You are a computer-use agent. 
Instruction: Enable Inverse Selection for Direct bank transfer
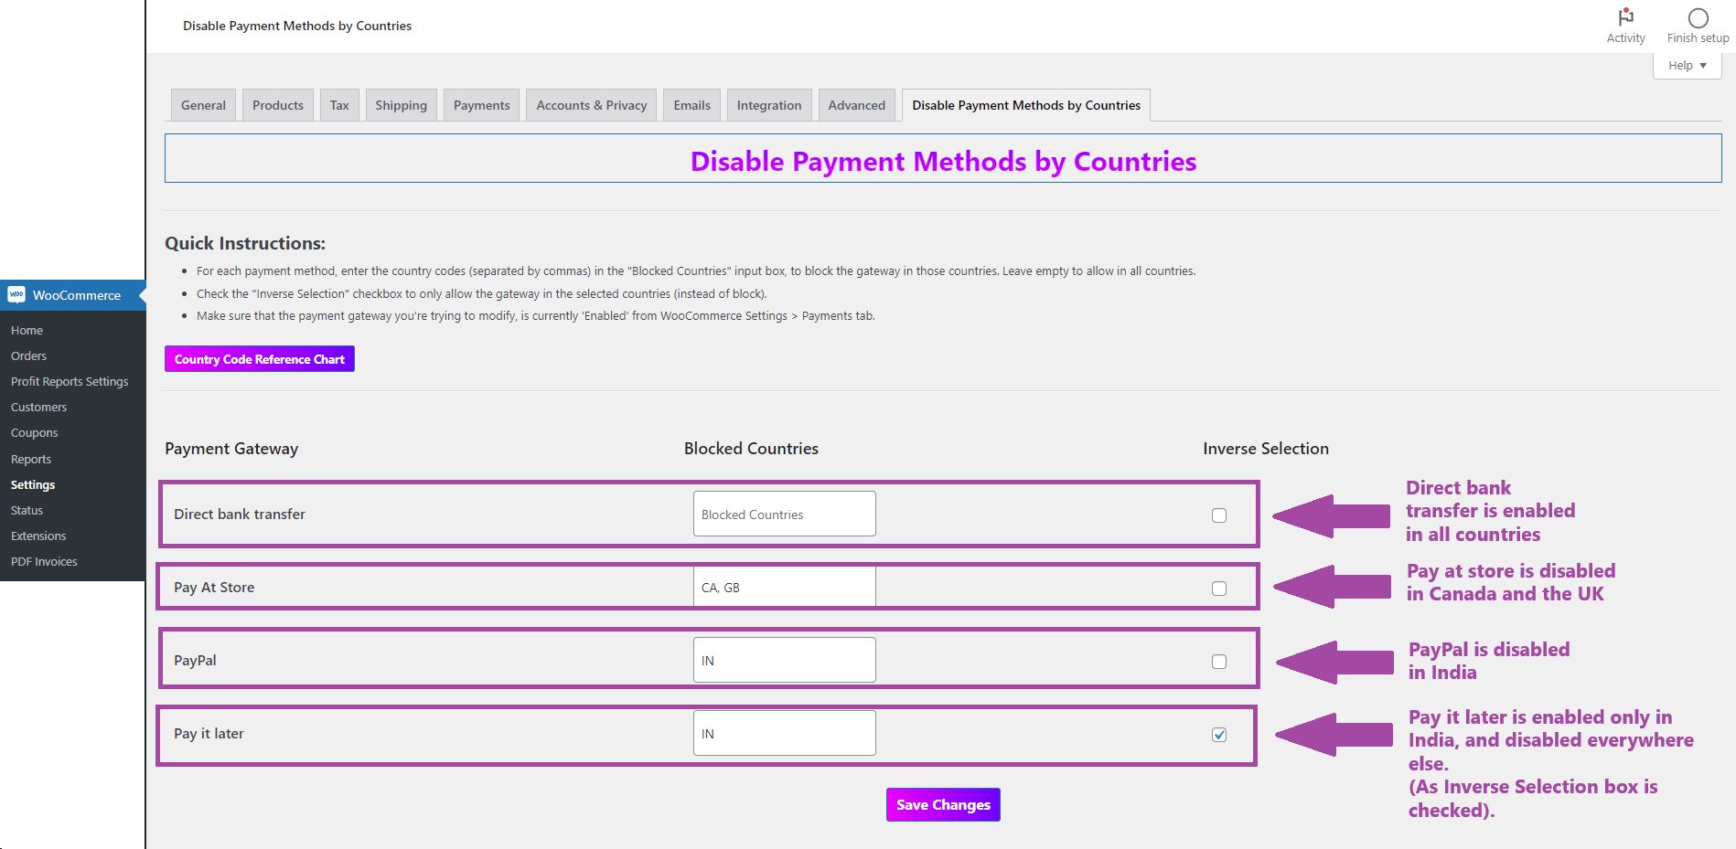1219,515
